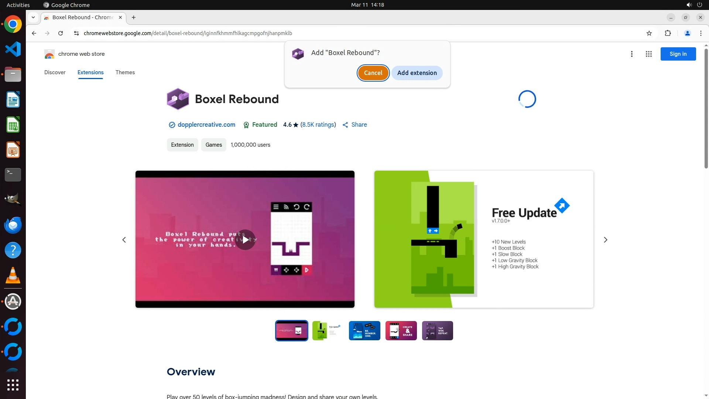Bookmark this page with star icon
The image size is (709, 399).
[649, 33]
